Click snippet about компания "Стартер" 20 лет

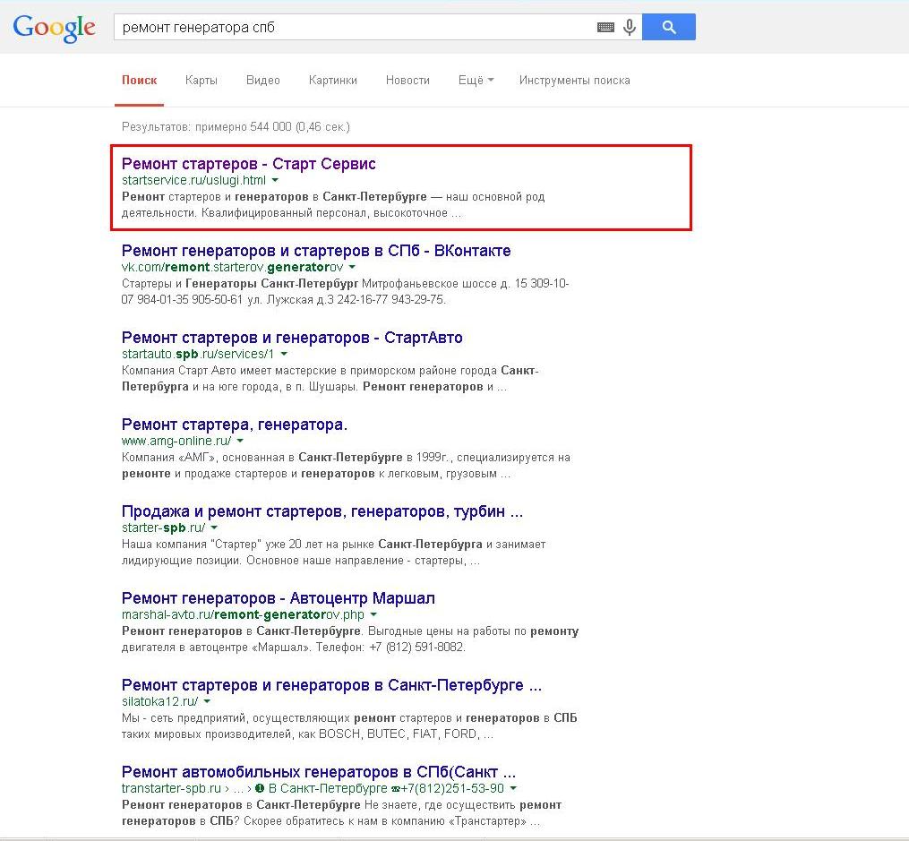point(333,553)
